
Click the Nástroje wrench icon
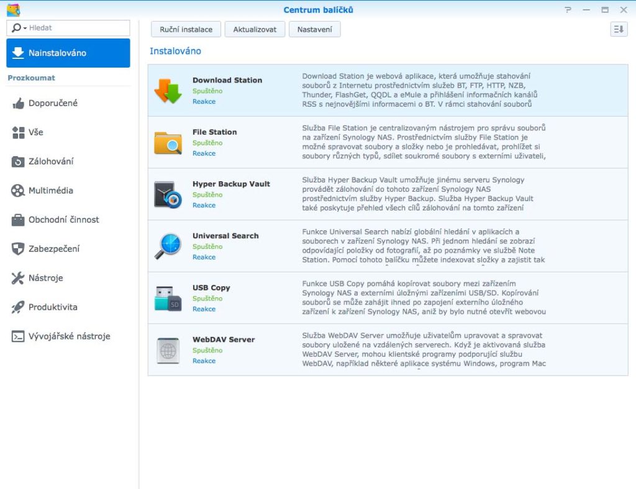[x=17, y=278]
